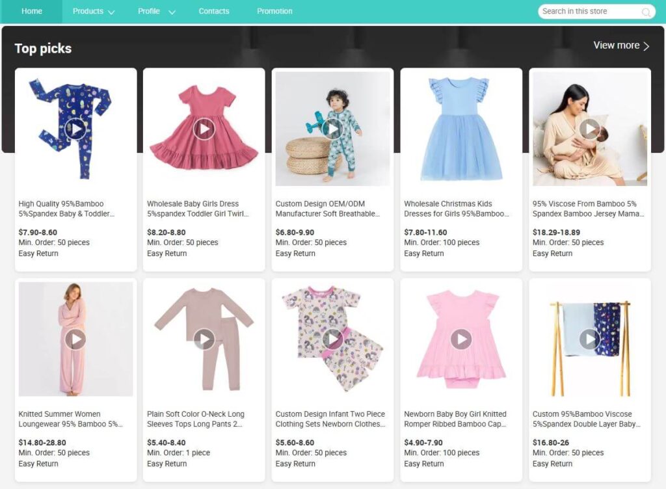Screen dimensions: 666x489
Task: Click play icon on toddler with airplane image
Action: coord(332,129)
